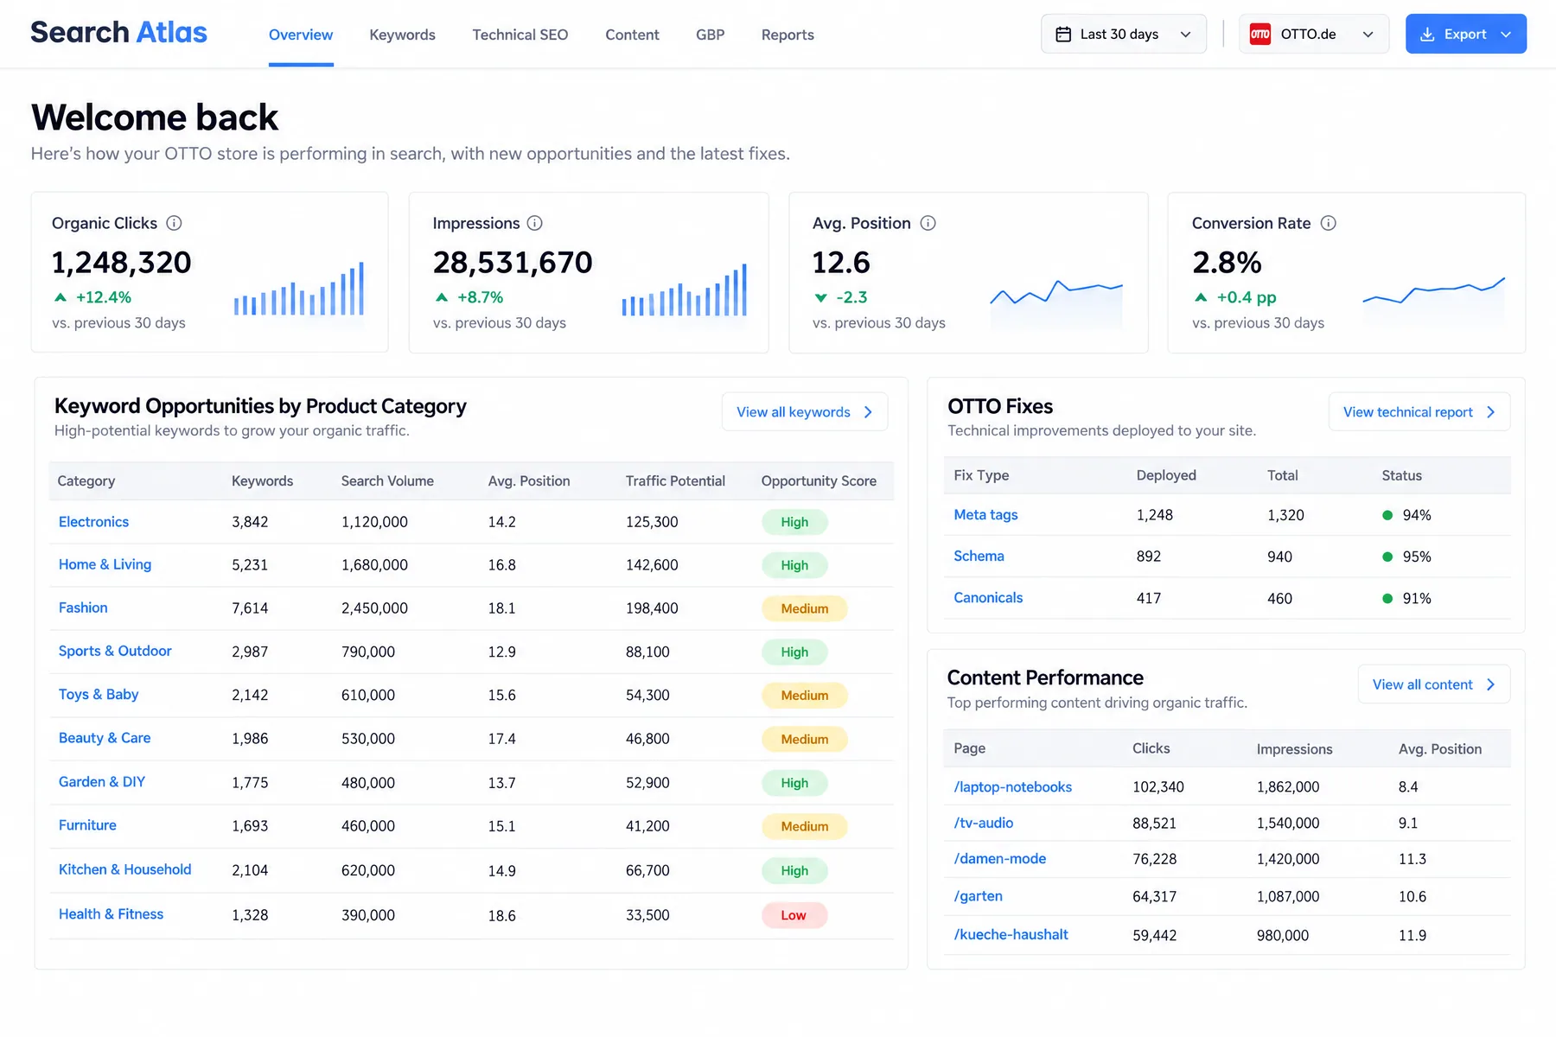Click the Impressions info icon

(x=535, y=223)
